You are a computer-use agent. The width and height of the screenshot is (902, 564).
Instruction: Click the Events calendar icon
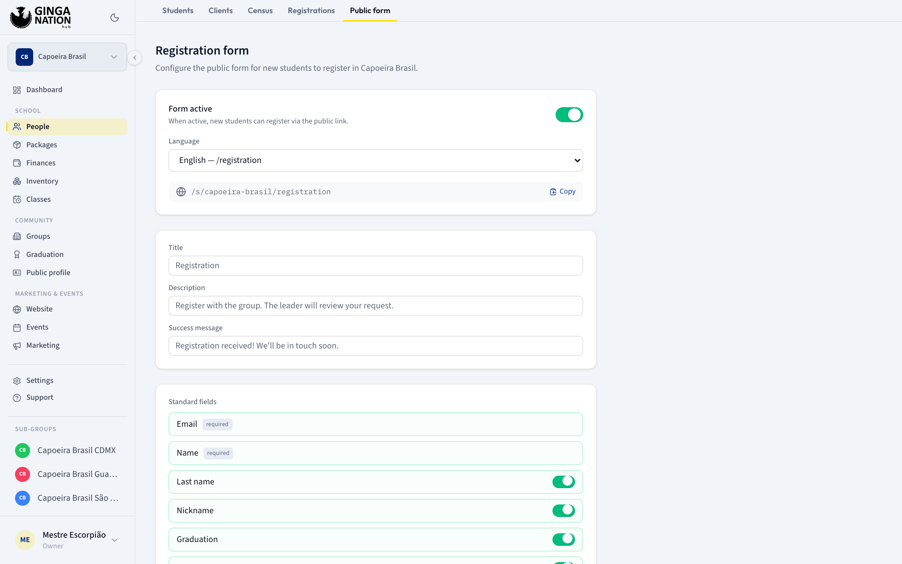[17, 327]
